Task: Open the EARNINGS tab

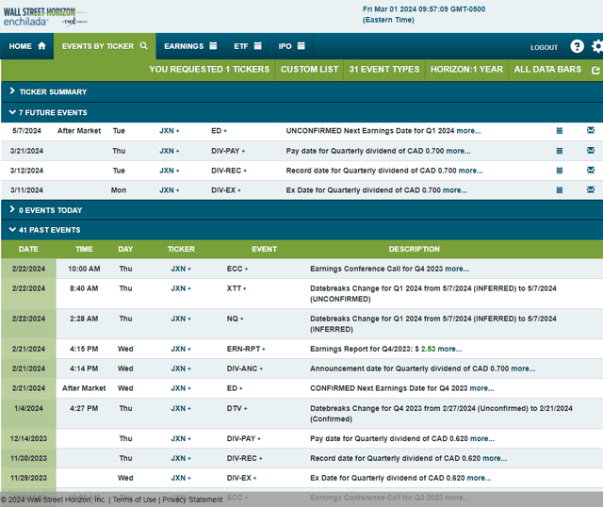Action: (190, 46)
